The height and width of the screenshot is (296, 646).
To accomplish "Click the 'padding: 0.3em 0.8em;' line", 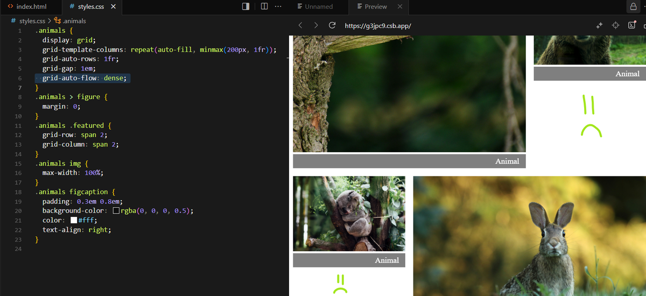I will [82, 201].
